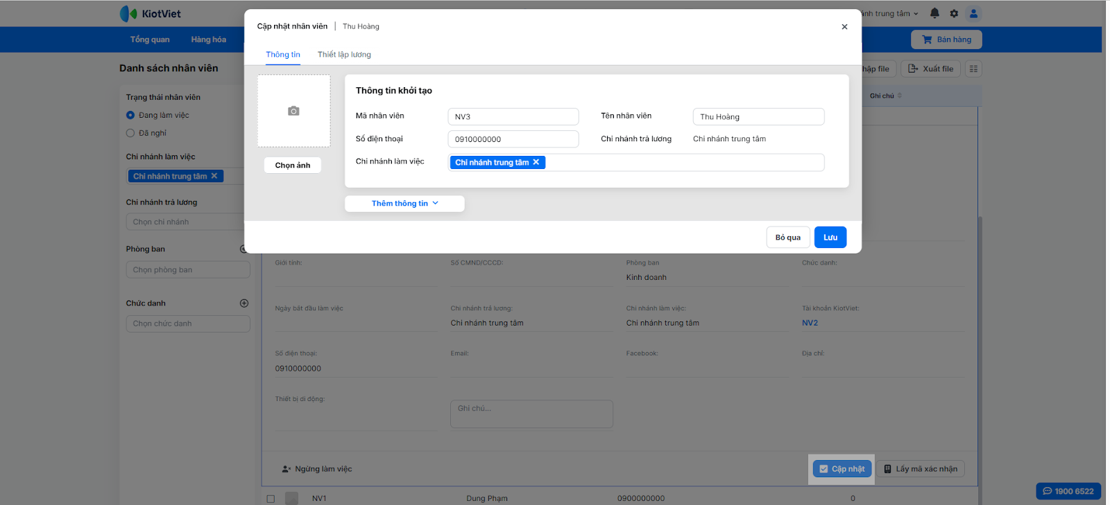This screenshot has height=505, width=1110.
Task: Click the Bỏ qua button
Action: 787,238
